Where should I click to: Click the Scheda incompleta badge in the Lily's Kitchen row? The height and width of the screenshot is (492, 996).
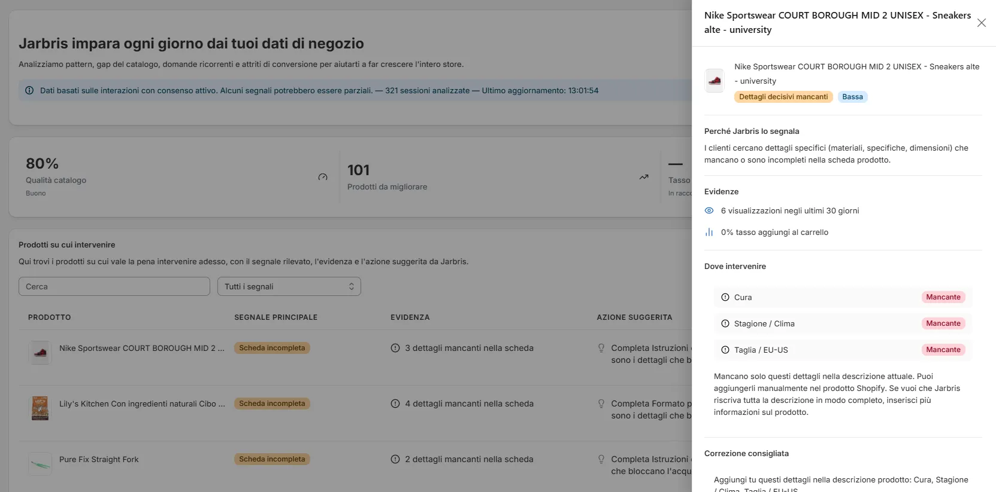[272, 404]
